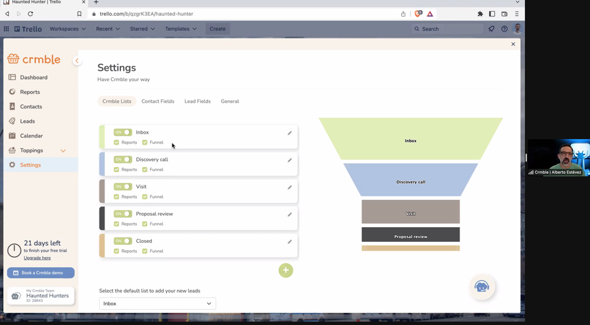Open the browser share icon
The image size is (590, 325).
point(403,14)
